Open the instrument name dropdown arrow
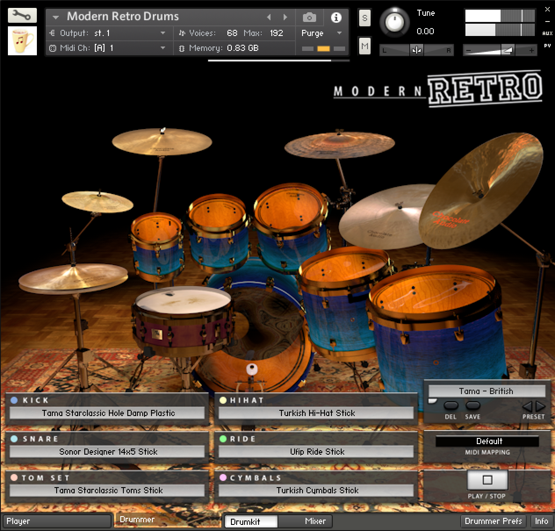 pos(56,18)
